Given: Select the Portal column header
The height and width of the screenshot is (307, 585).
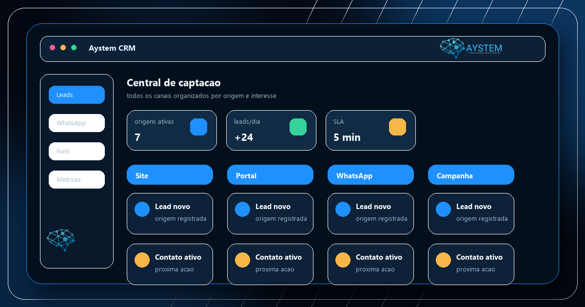Looking at the screenshot, I should click(270, 174).
